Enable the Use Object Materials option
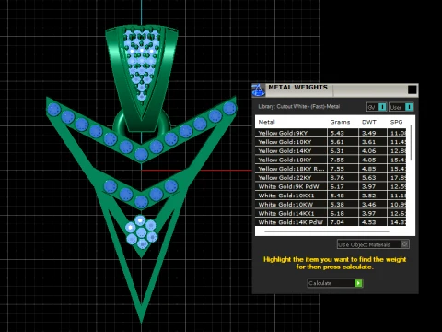442x332 pixels. point(373,244)
